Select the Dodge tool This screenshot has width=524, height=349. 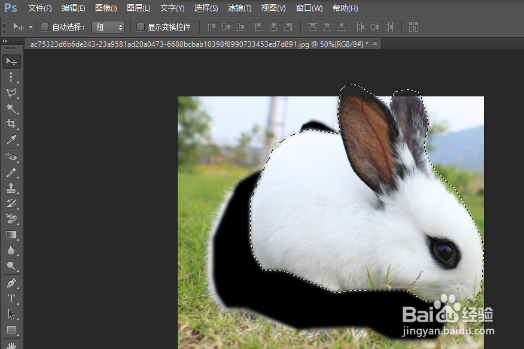coord(11,266)
